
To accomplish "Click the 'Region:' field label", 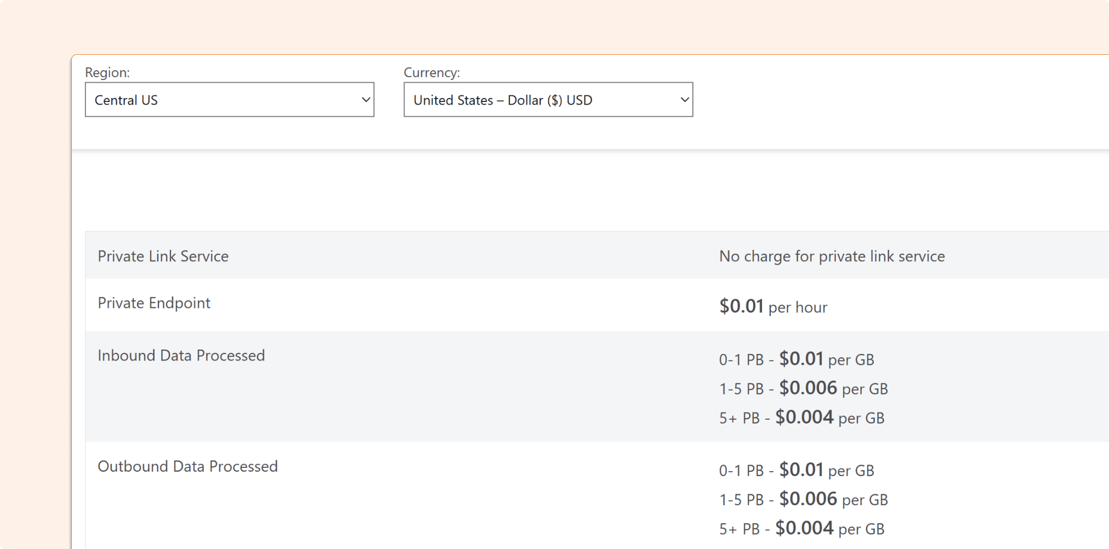I will pos(107,72).
